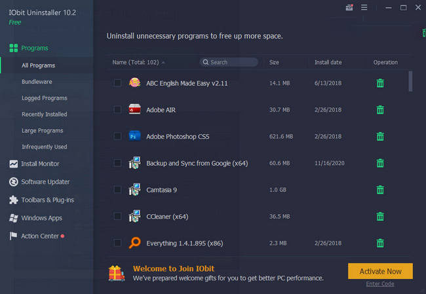Click the CCleaner program icon
This screenshot has width=426, height=294.
click(134, 216)
